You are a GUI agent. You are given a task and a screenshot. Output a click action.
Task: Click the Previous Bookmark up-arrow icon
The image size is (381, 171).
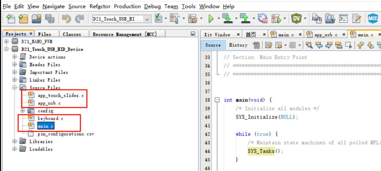point(361,45)
